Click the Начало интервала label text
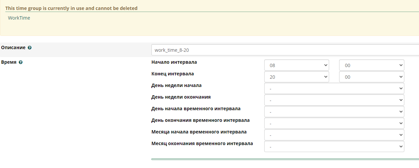The image size is (419, 168). (x=174, y=62)
